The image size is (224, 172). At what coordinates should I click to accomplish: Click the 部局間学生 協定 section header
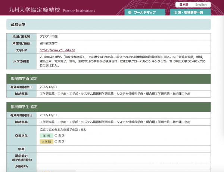click(109, 107)
